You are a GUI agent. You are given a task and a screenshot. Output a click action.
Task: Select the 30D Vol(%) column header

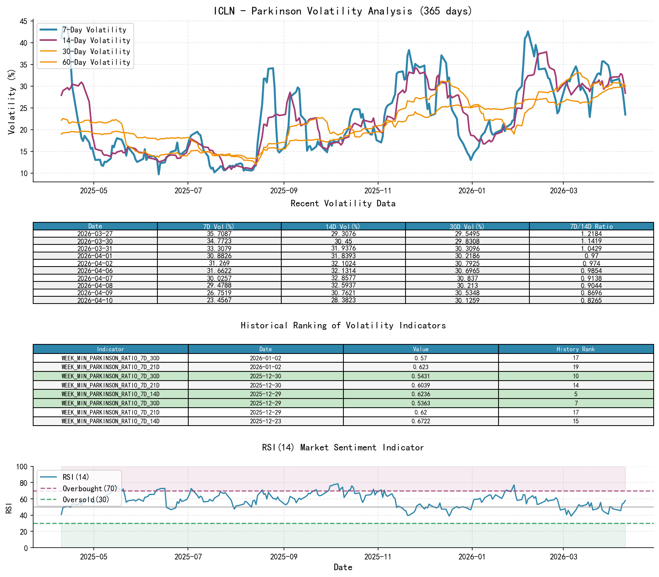point(467,226)
